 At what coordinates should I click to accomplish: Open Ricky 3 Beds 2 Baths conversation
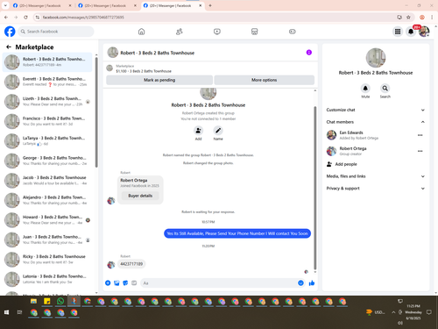click(x=47, y=259)
